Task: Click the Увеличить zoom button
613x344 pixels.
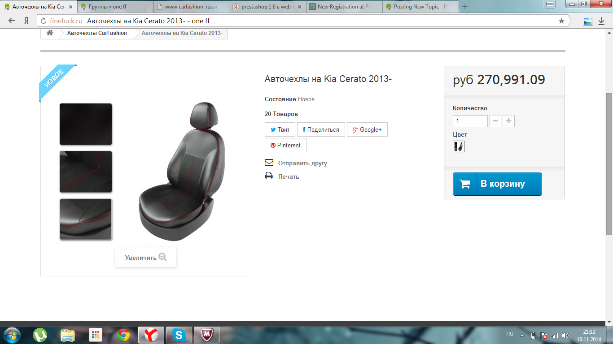Action: click(x=146, y=257)
